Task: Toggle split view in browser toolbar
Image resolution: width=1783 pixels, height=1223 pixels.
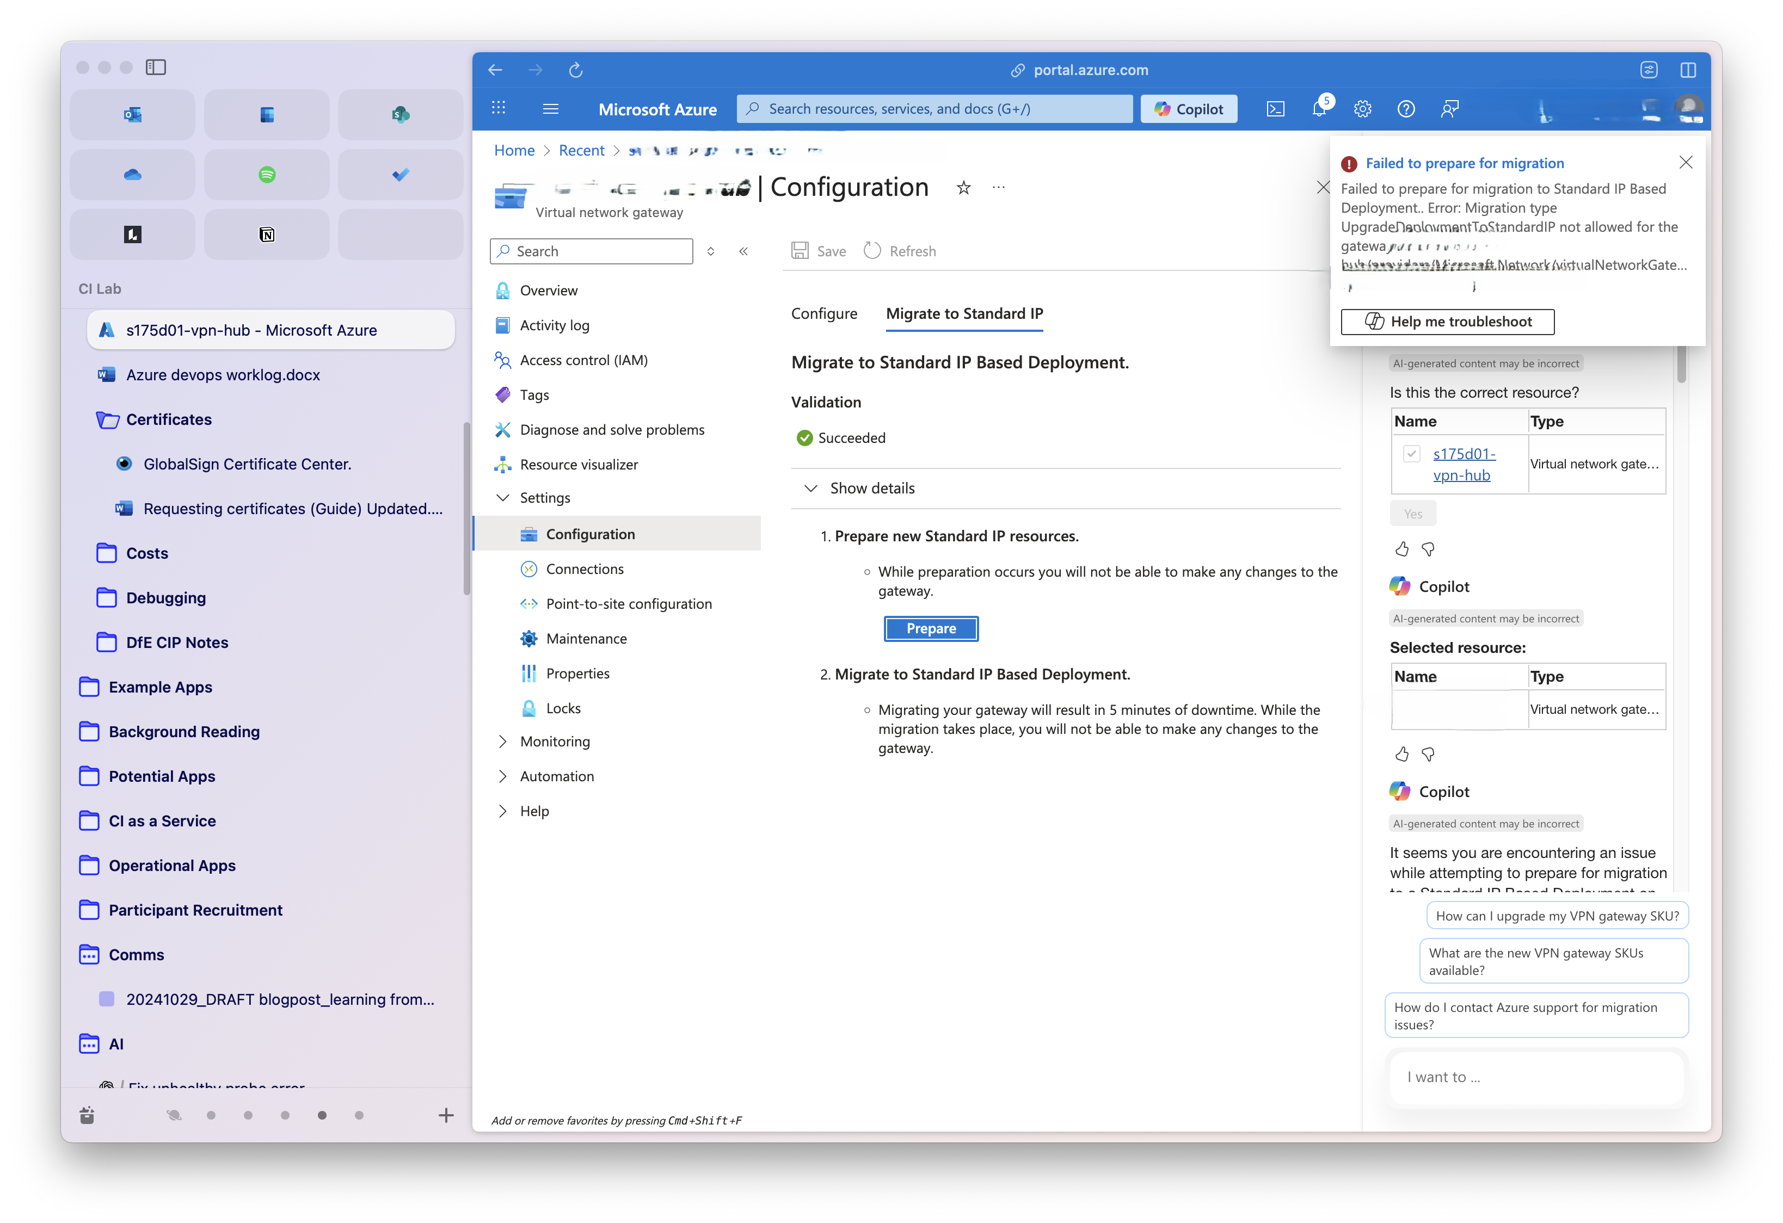Action: tap(1688, 70)
